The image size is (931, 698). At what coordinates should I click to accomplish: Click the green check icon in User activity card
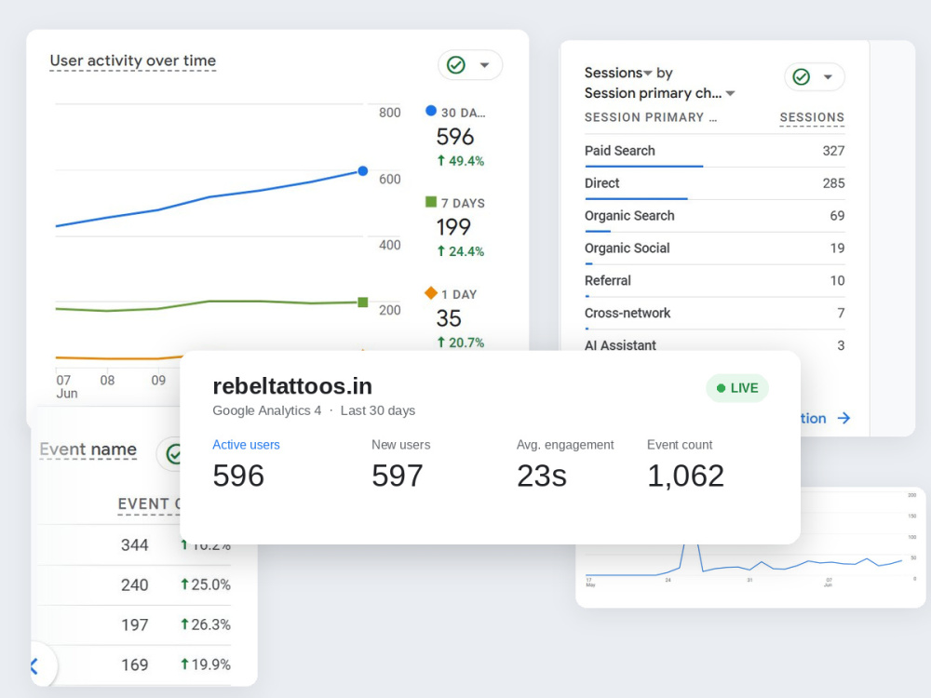[x=456, y=65]
